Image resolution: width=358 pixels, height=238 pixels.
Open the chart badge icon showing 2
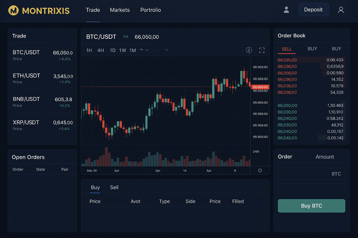coord(249,50)
